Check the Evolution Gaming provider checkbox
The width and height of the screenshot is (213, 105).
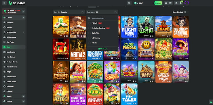coord(90,28)
